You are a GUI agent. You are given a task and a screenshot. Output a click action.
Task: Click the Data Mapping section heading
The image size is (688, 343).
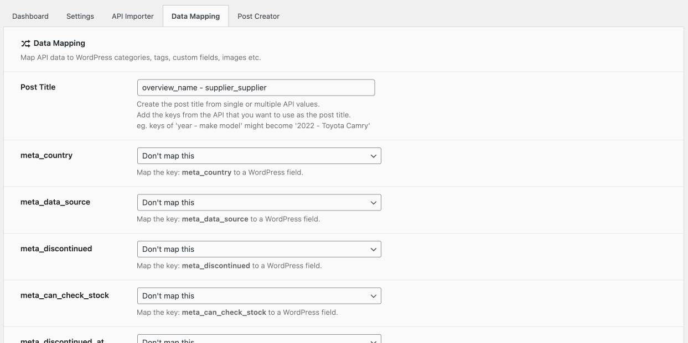[x=59, y=43]
